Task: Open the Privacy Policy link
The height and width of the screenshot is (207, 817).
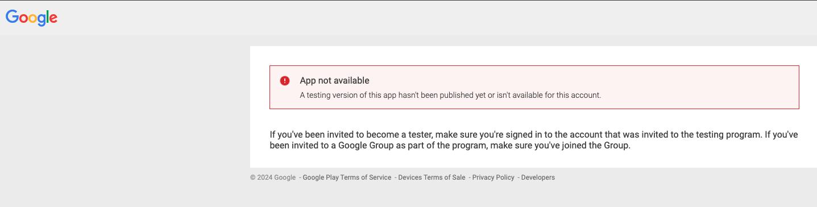Action: coord(493,177)
